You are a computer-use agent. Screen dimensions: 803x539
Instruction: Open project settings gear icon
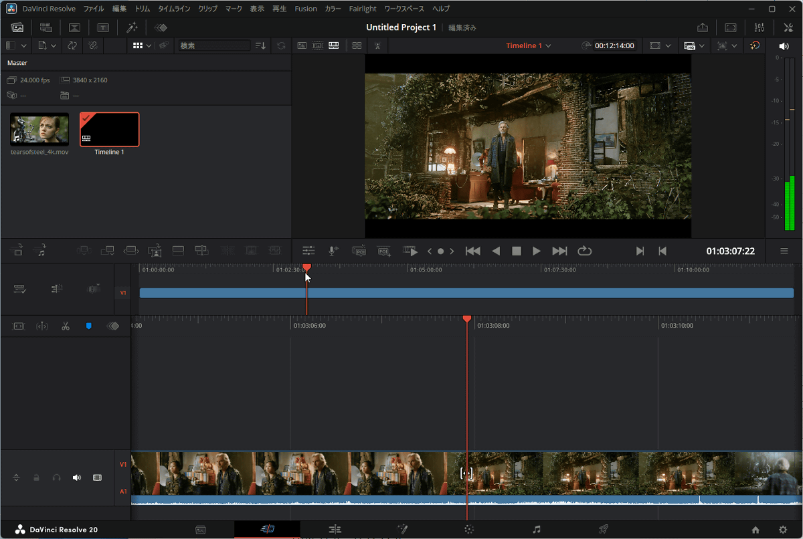coord(783,530)
